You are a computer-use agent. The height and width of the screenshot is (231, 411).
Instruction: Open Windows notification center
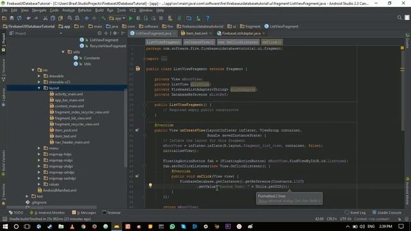[x=401, y=227]
